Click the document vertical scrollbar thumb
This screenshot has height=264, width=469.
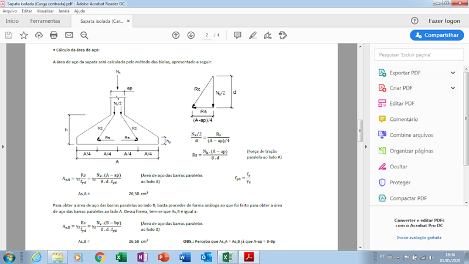(x=360, y=130)
